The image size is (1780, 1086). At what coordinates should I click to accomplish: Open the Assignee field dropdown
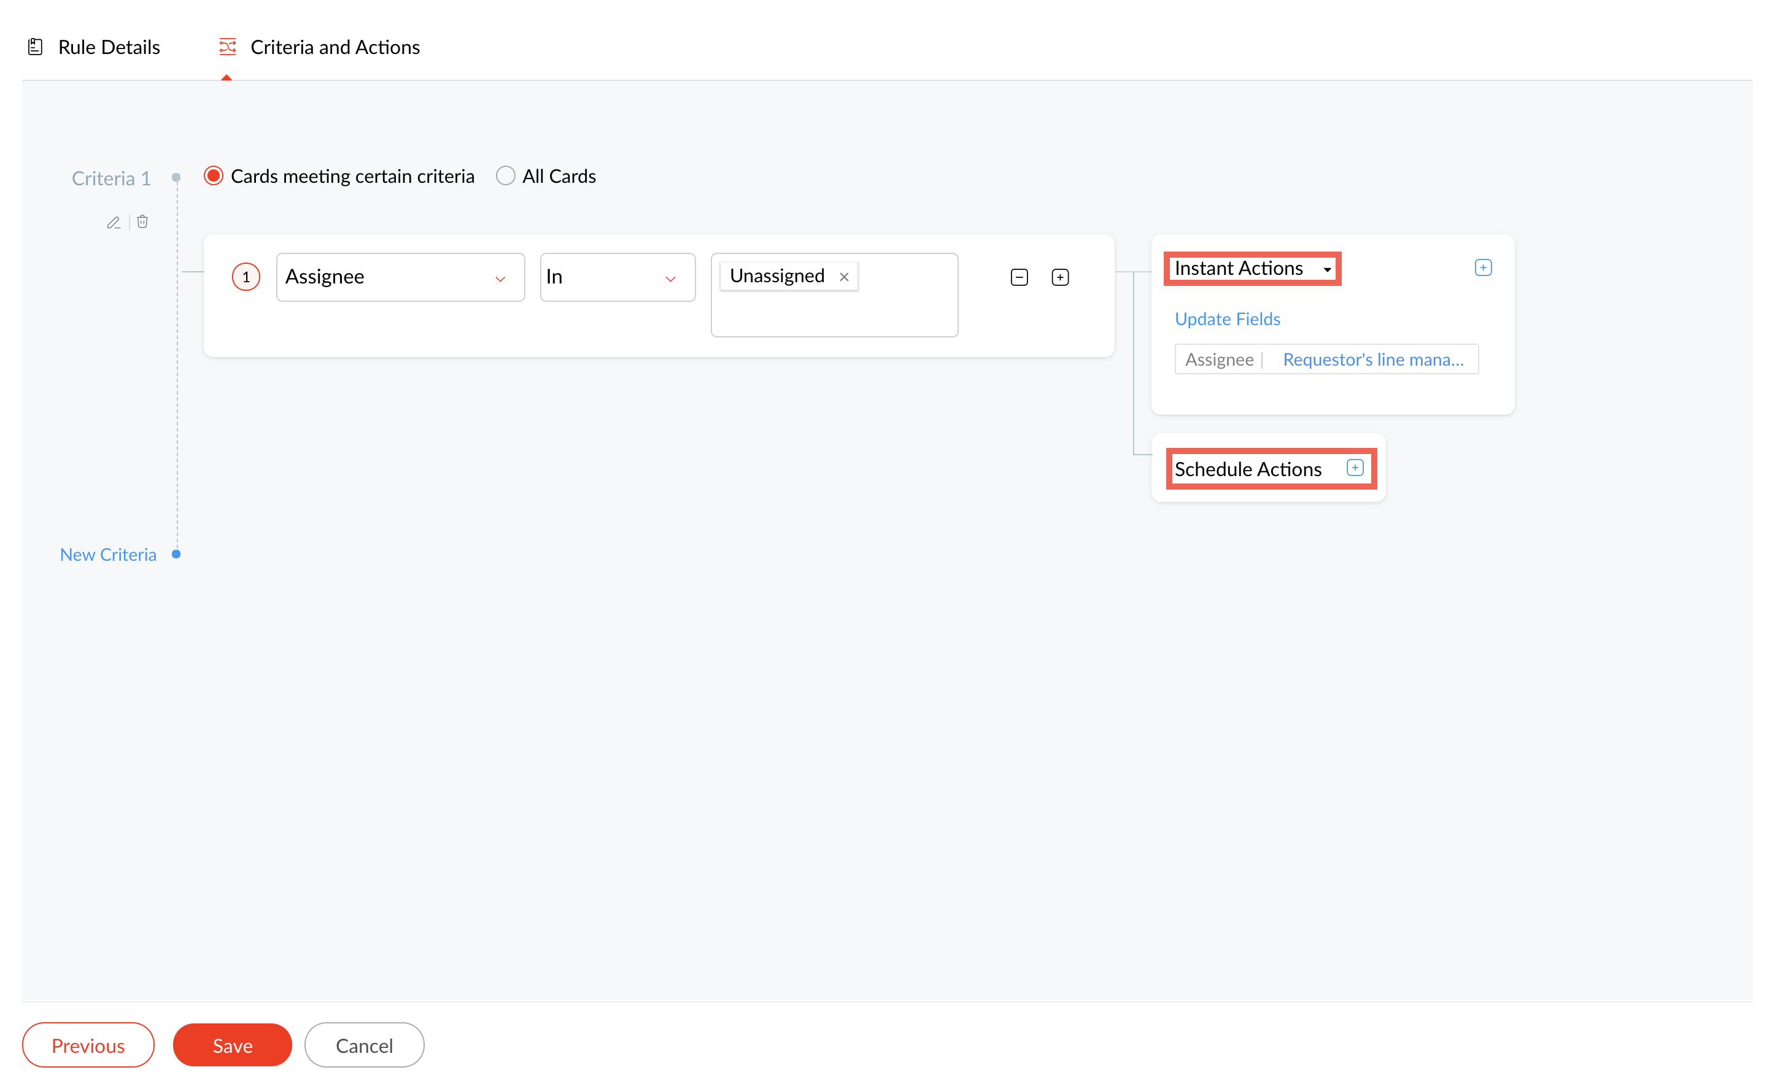pyautogui.click(x=400, y=277)
